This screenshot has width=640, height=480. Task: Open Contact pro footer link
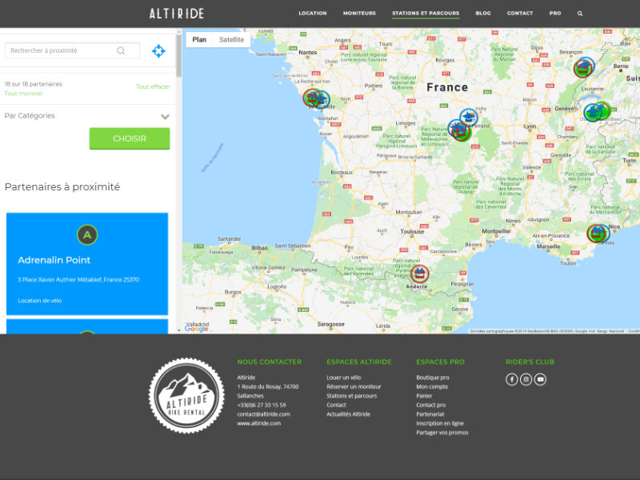tap(431, 405)
